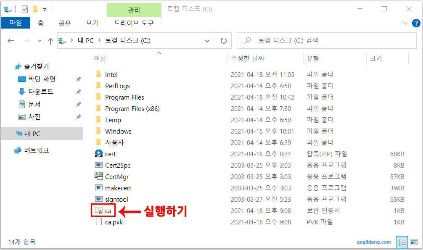The image size is (423, 250).
Task: Click the 압축(ZIP) 파일 type text
Action: (x=327, y=154)
